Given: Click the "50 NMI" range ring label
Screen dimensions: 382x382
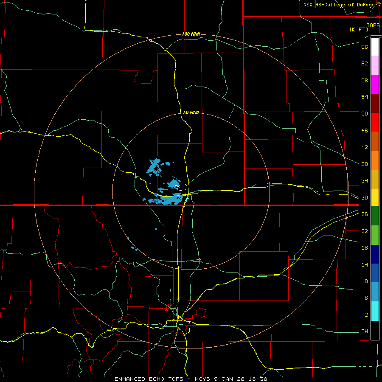Looking at the screenshot, I should (x=191, y=112).
